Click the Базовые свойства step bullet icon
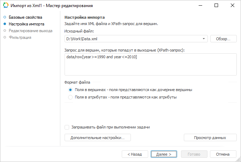 coord(5,17)
